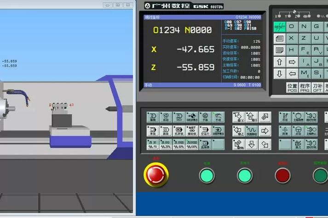Toggle machine lock (机床锁) key
The width and height of the screenshot is (328, 218).
[179, 131]
